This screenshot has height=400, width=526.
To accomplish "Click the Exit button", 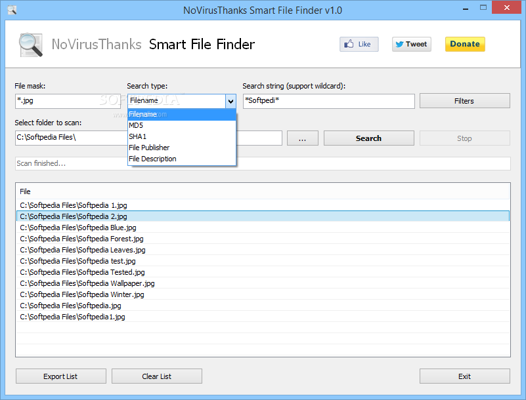I will [x=465, y=376].
